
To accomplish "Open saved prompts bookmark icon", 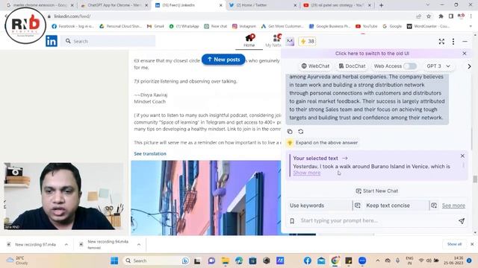I will (x=292, y=221).
